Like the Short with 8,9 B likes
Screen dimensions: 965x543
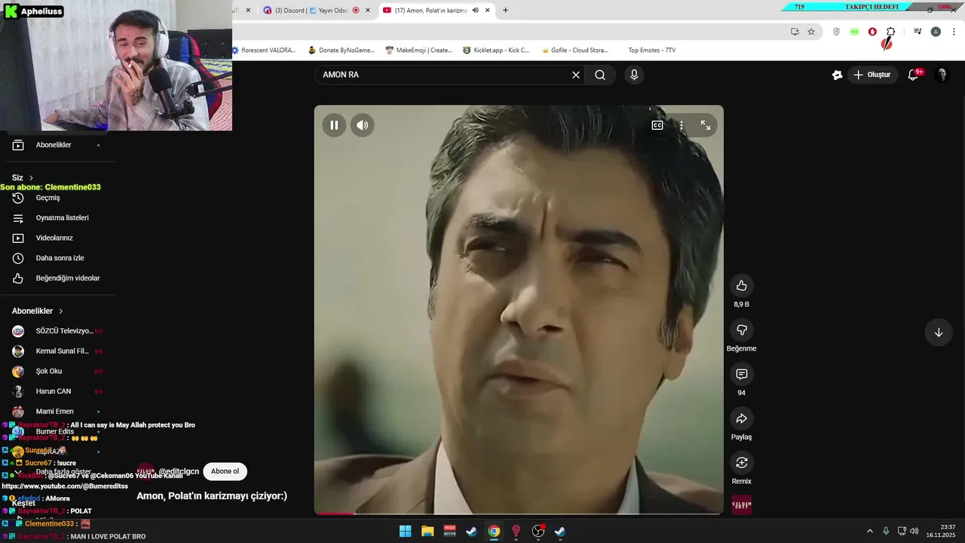pyautogui.click(x=742, y=285)
